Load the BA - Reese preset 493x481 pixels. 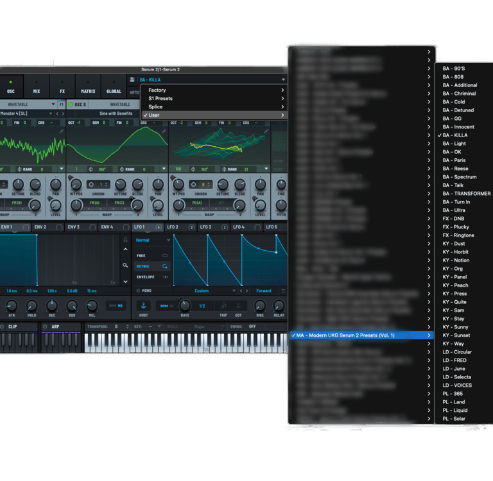pos(463,169)
